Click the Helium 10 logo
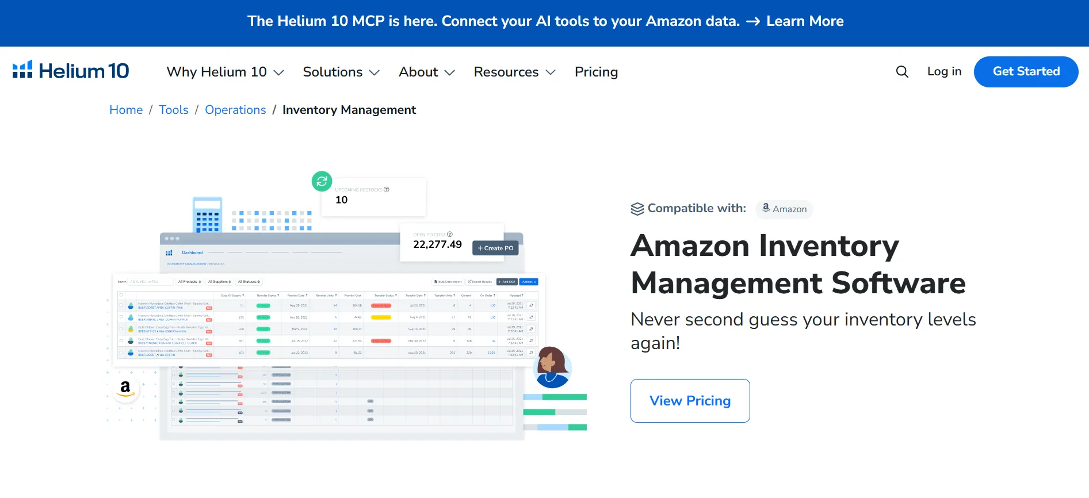The width and height of the screenshot is (1089, 498). 71,71
